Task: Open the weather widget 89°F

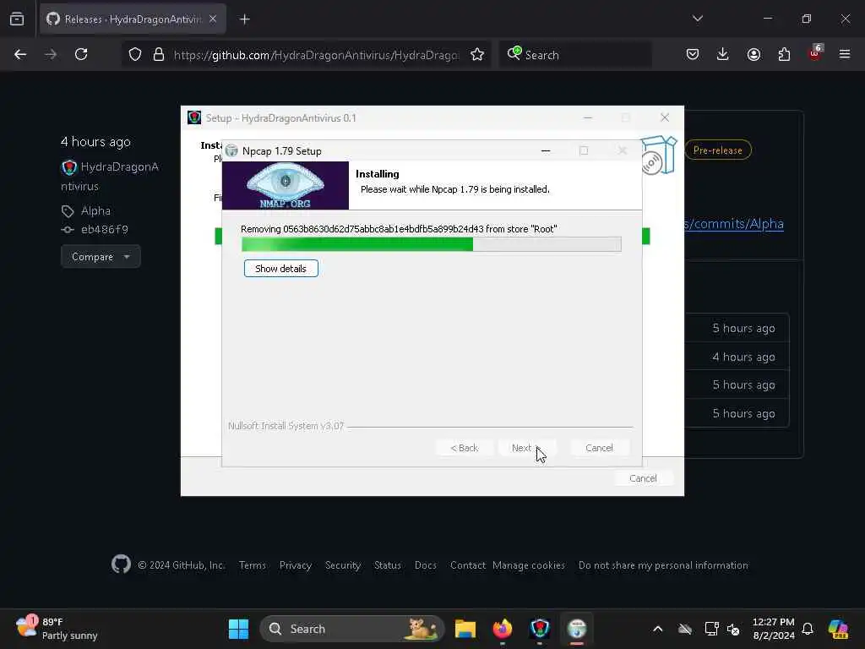Action: 57,629
